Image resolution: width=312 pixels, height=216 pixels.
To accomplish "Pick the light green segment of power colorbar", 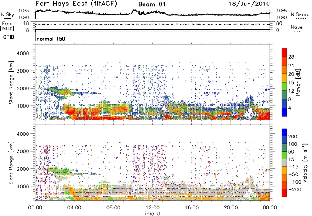I will coord(284,87).
